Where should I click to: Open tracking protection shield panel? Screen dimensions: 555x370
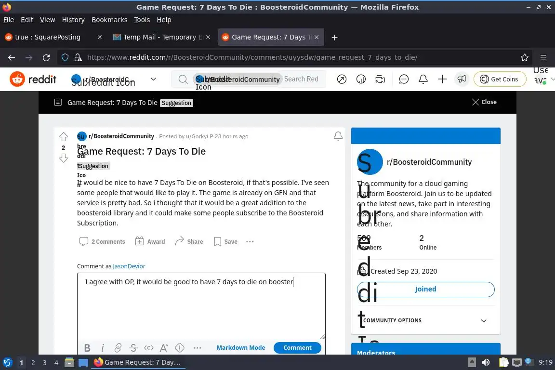pyautogui.click(x=65, y=57)
